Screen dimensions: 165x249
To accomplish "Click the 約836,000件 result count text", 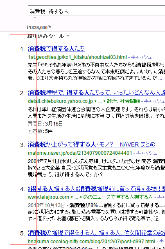I will (39, 28).
